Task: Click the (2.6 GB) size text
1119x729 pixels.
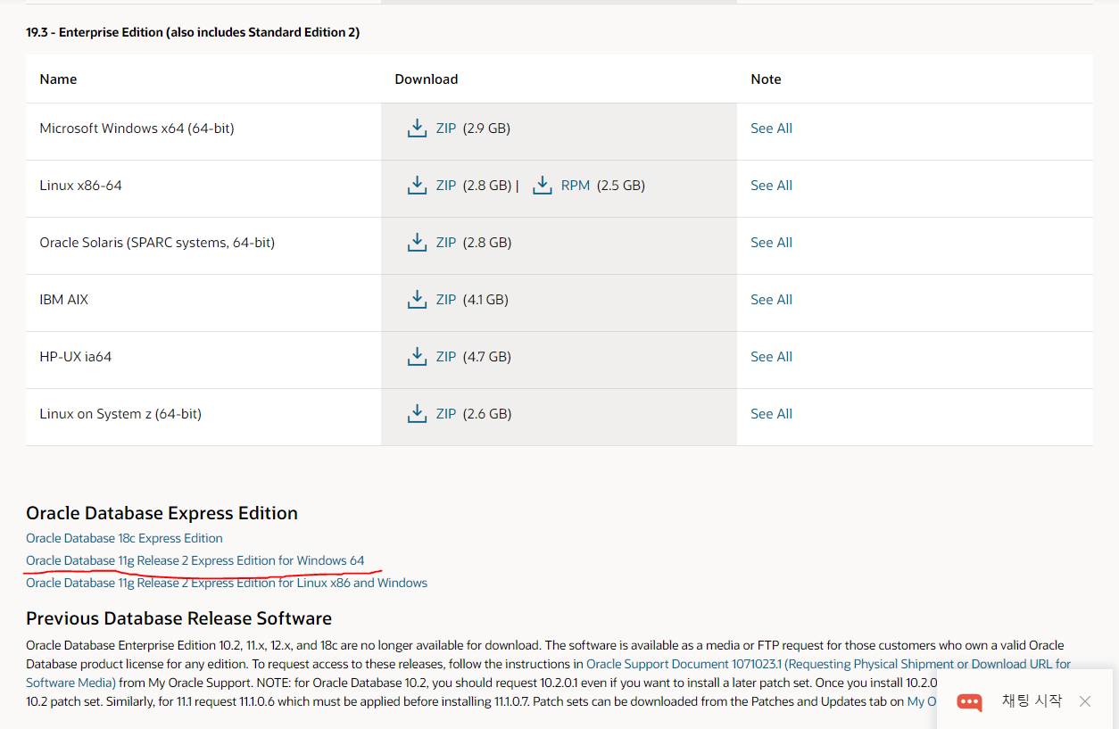Action: (x=486, y=414)
